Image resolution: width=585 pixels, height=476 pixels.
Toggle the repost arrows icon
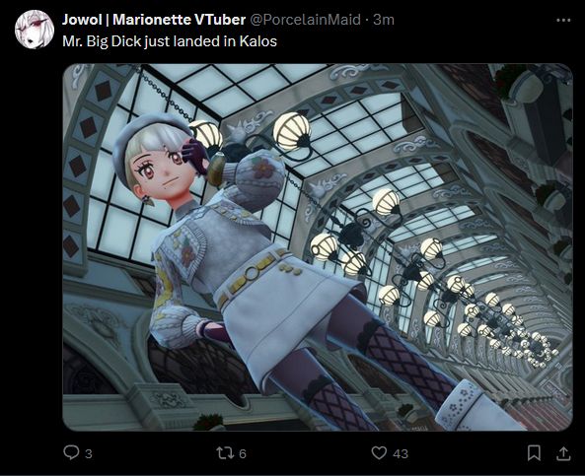(x=225, y=453)
